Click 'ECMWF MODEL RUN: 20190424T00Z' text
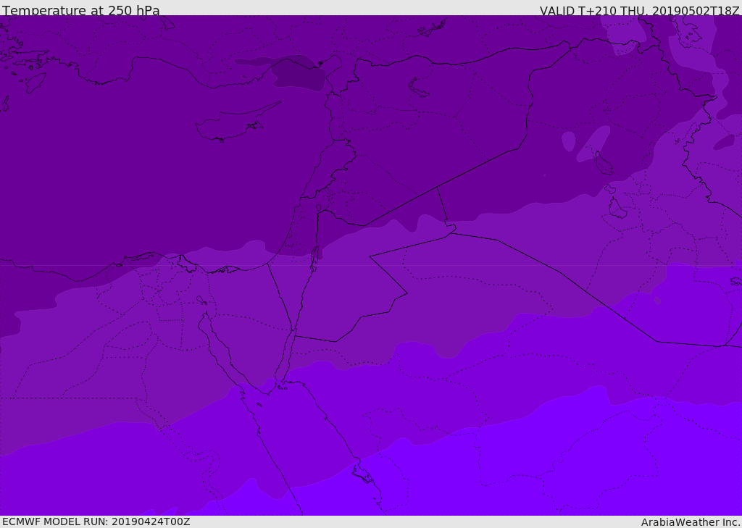The image size is (742, 528). (x=96, y=521)
